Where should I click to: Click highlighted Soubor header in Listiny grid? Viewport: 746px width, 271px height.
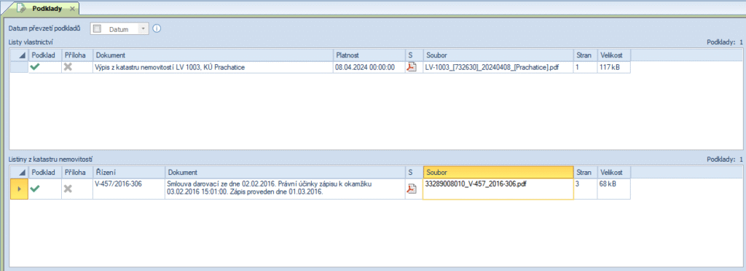(498, 172)
